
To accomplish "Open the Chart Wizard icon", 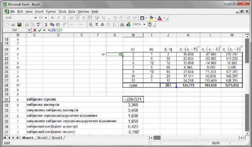I will point(122,25).
